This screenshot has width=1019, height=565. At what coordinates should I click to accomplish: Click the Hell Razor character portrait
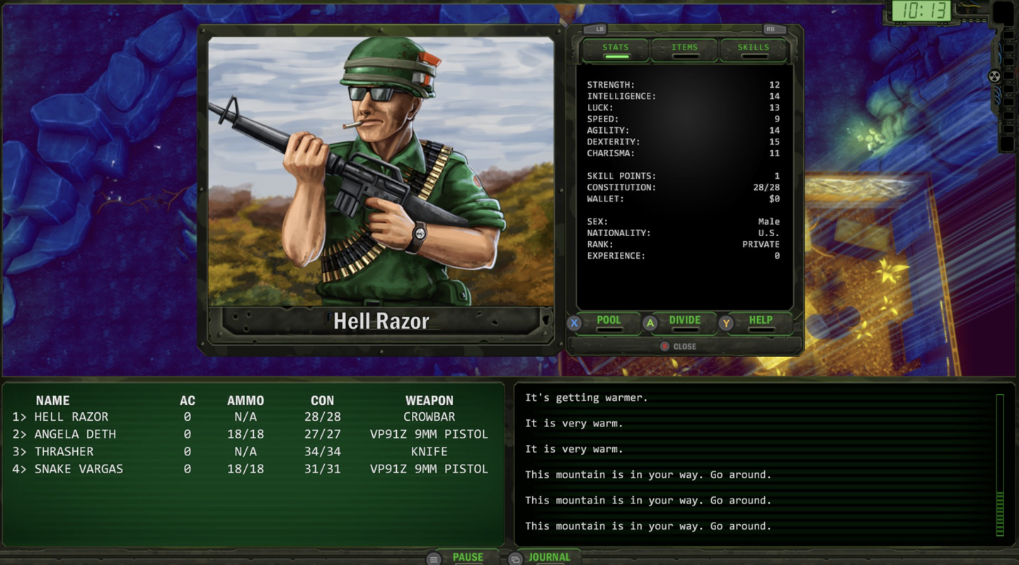(x=381, y=171)
